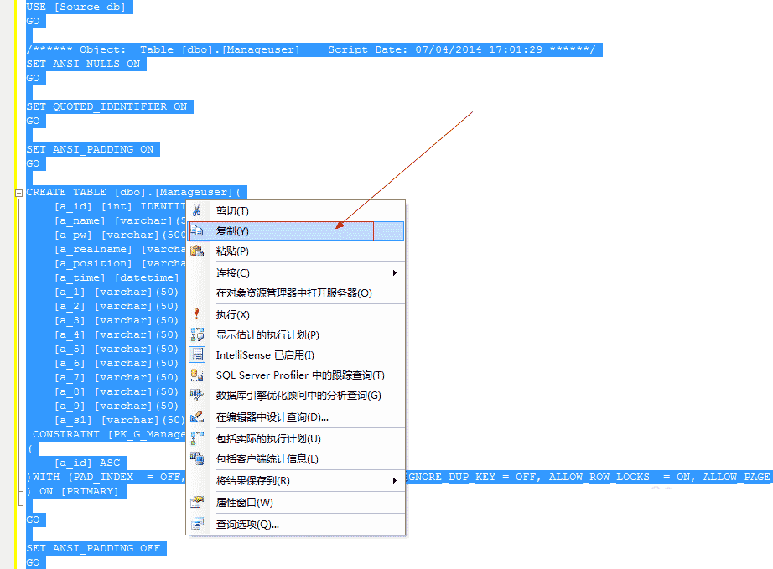The image size is (773, 569).
Task: Click the SQL Server Profiler trace icon
Action: 197,375
